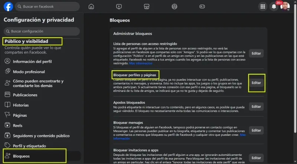Focus the Buscar configuración search field
Screen dimensions: 297x164
(x=42, y=32)
